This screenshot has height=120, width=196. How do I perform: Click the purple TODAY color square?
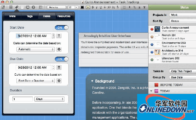coord(156,91)
